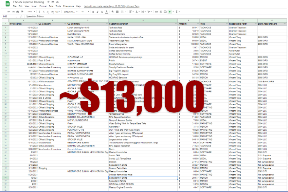Toggle Strikethrough formatting
This screenshot has width=288, height=192.
pos(102,11)
